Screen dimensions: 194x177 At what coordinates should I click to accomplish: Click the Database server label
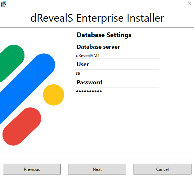pyautogui.click(x=98, y=47)
